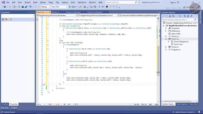Open the Toolbox tab
Image resolution: width=203 pixels, height=114 pixels.
(x=5, y=104)
